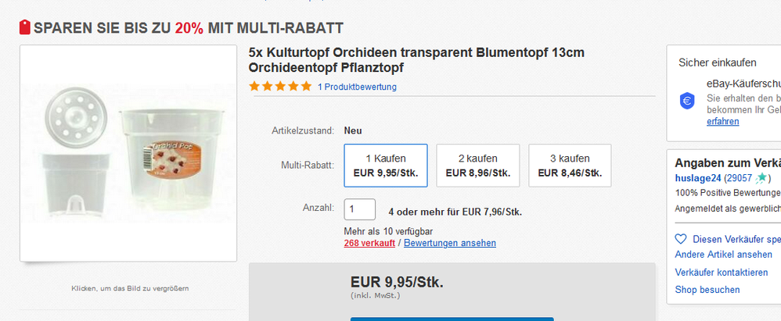
Task: Click the eBay buyer protection shield icon
Action: 688,100
